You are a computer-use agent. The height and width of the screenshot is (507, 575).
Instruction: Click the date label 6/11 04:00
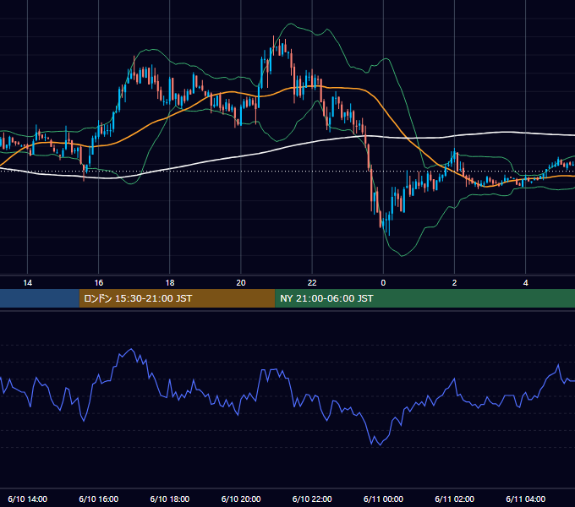(525, 499)
